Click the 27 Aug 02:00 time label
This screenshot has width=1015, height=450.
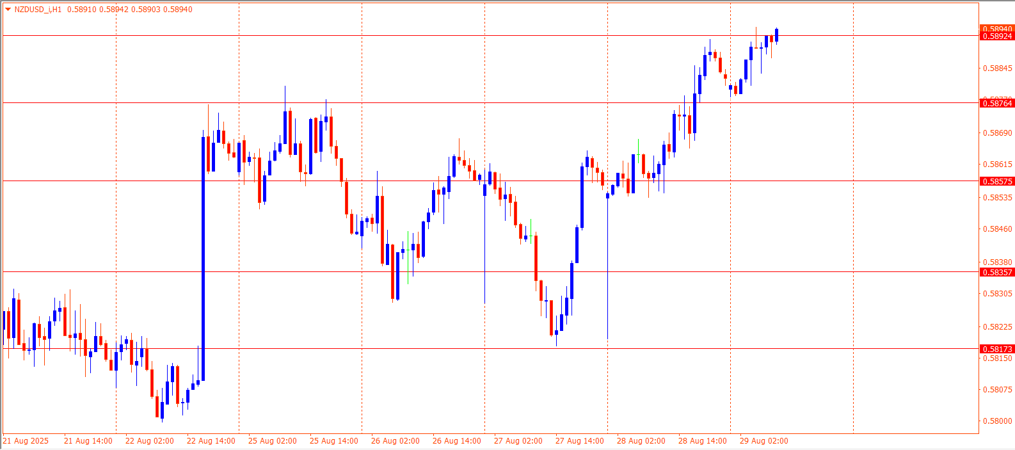518,441
